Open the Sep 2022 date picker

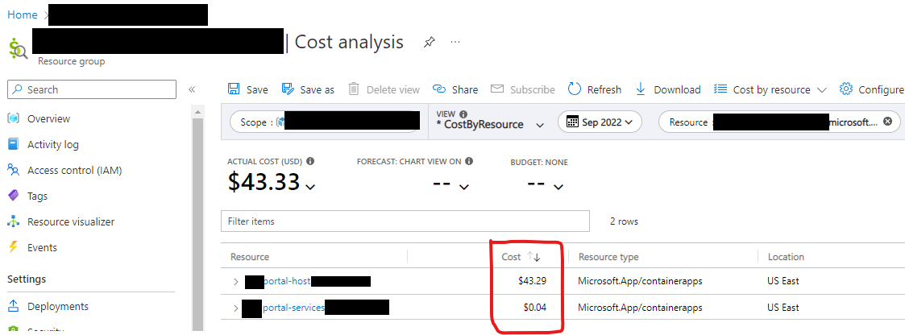[600, 122]
